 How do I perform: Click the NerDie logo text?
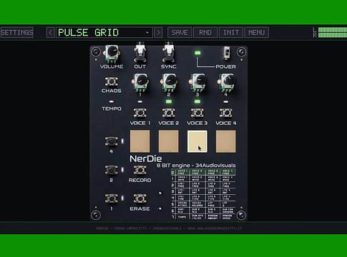(x=146, y=158)
